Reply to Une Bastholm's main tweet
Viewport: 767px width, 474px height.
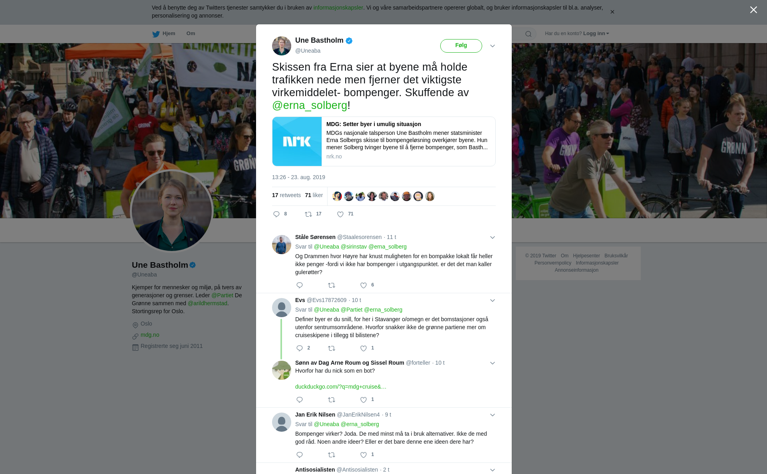(x=276, y=214)
